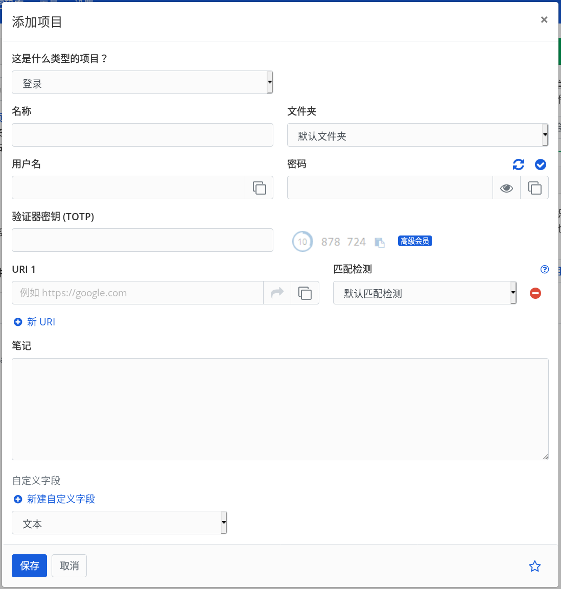Viewport: 561px width, 589px height.
Task: Copy the username with the copy icon
Action: coord(259,188)
